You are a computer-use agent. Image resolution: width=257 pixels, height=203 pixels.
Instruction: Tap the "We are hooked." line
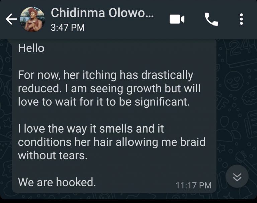coord(57,182)
